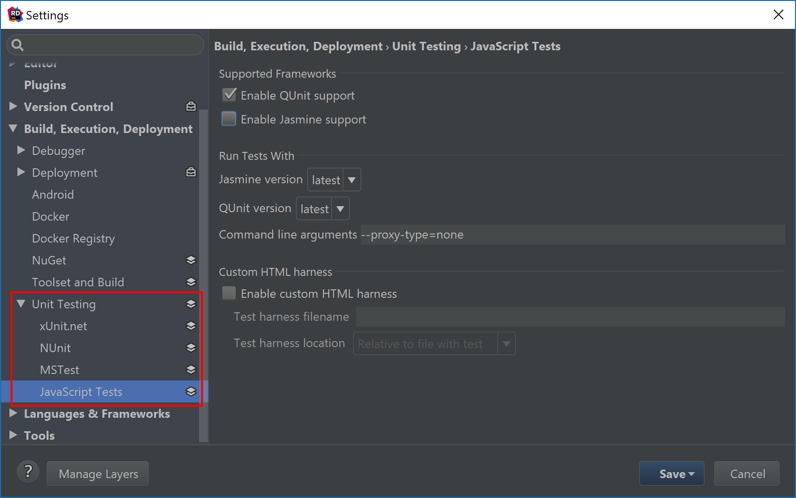796x498 pixels.
Task: Click the JavaScript Tests layers icon
Action: [191, 391]
